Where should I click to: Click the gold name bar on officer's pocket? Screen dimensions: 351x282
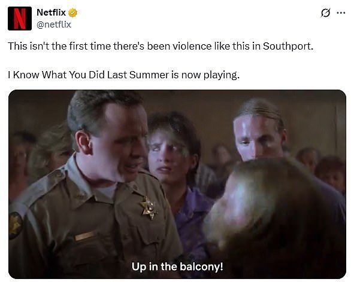85,236
